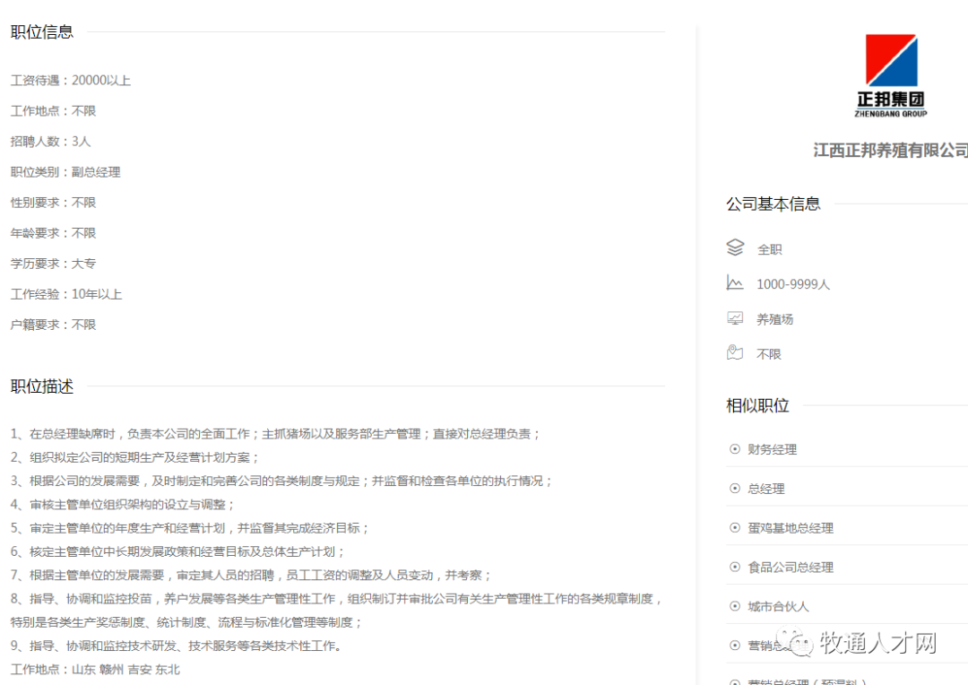Click the work location text 山东 赣州 吉安 东北

tap(97, 669)
